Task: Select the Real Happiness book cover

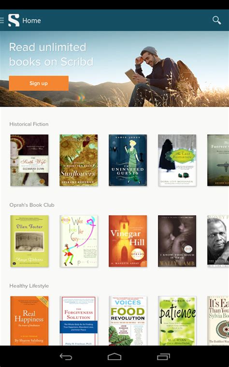Action: click(29, 321)
